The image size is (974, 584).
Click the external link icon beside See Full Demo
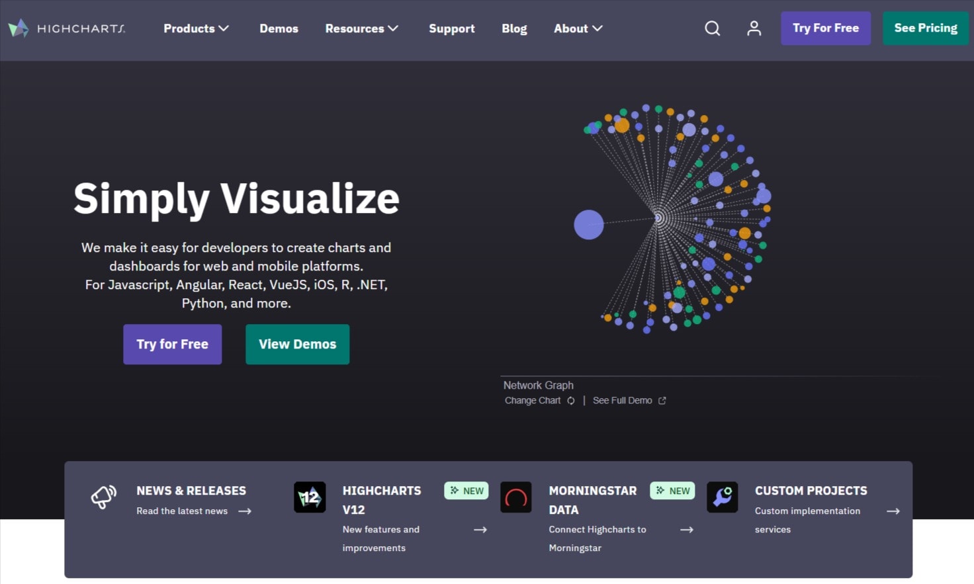(x=662, y=400)
